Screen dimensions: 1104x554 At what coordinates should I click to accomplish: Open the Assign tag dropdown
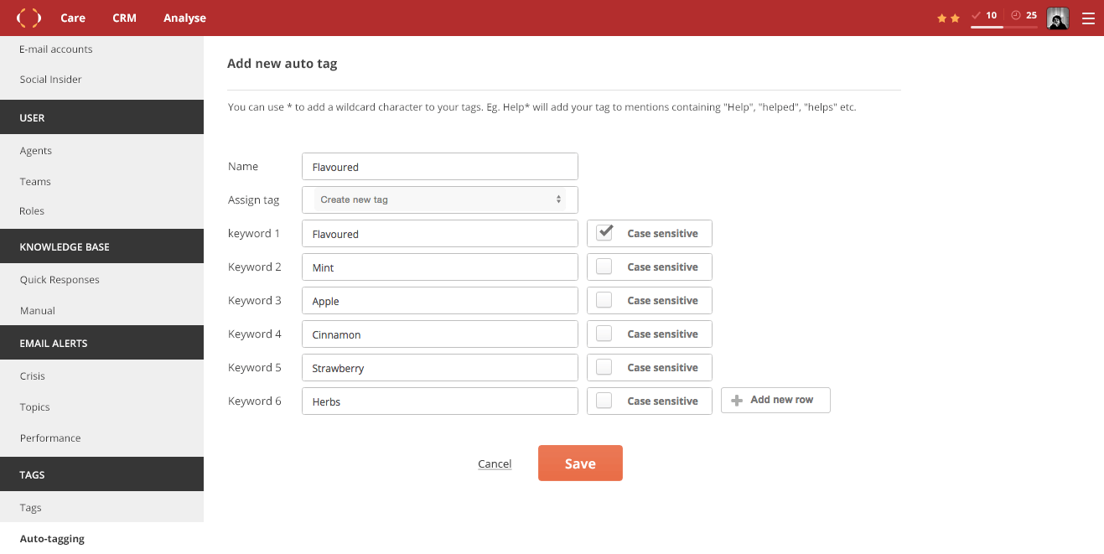tap(440, 199)
